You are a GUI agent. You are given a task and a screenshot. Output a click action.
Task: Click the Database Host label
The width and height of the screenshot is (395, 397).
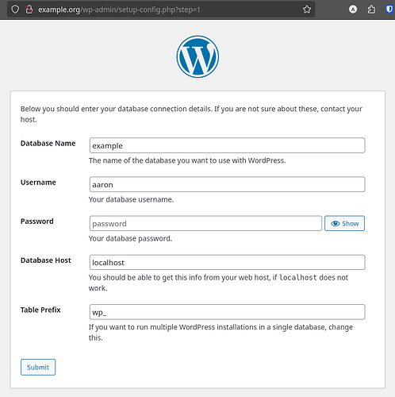pyautogui.click(x=46, y=260)
